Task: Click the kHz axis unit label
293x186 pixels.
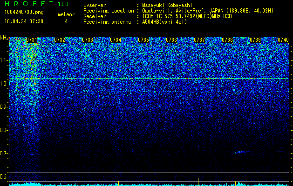Action: (4, 38)
